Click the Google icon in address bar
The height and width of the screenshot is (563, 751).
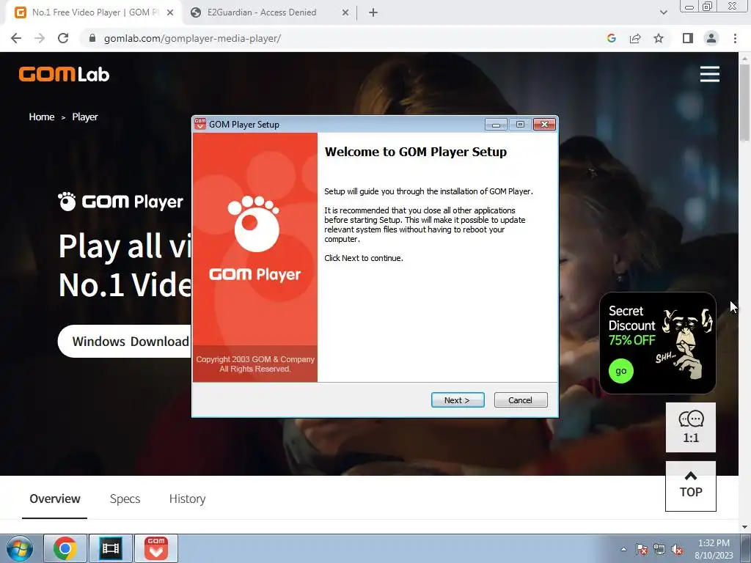point(611,38)
